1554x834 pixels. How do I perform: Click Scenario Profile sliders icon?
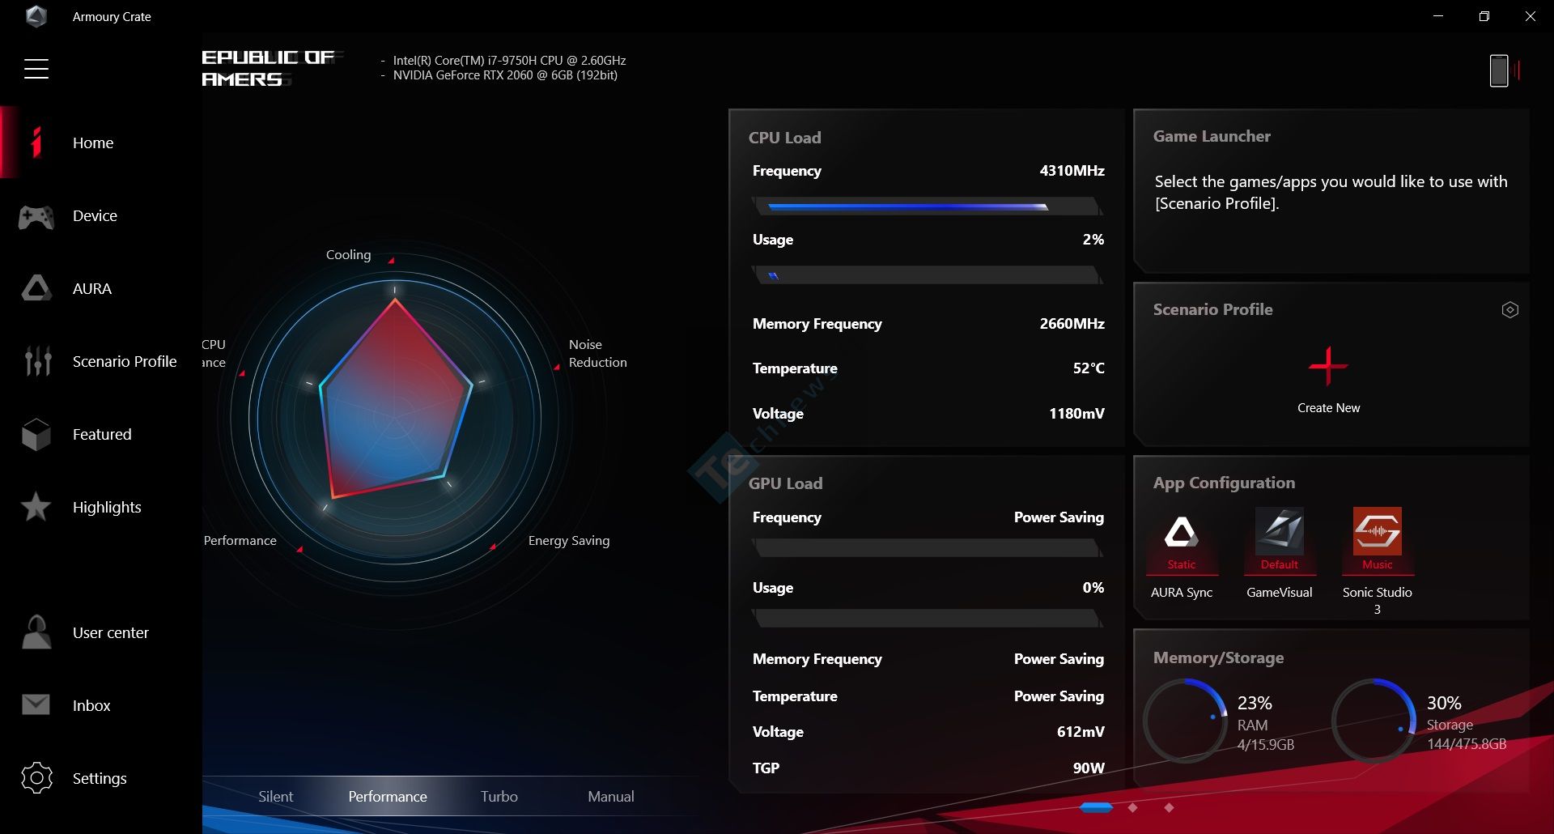coord(37,361)
